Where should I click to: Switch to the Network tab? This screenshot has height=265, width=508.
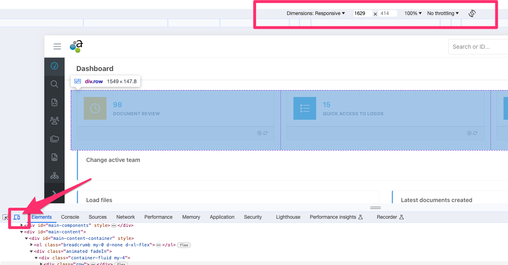click(x=126, y=217)
